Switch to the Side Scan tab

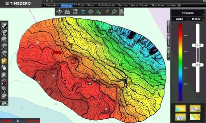coord(157,5)
